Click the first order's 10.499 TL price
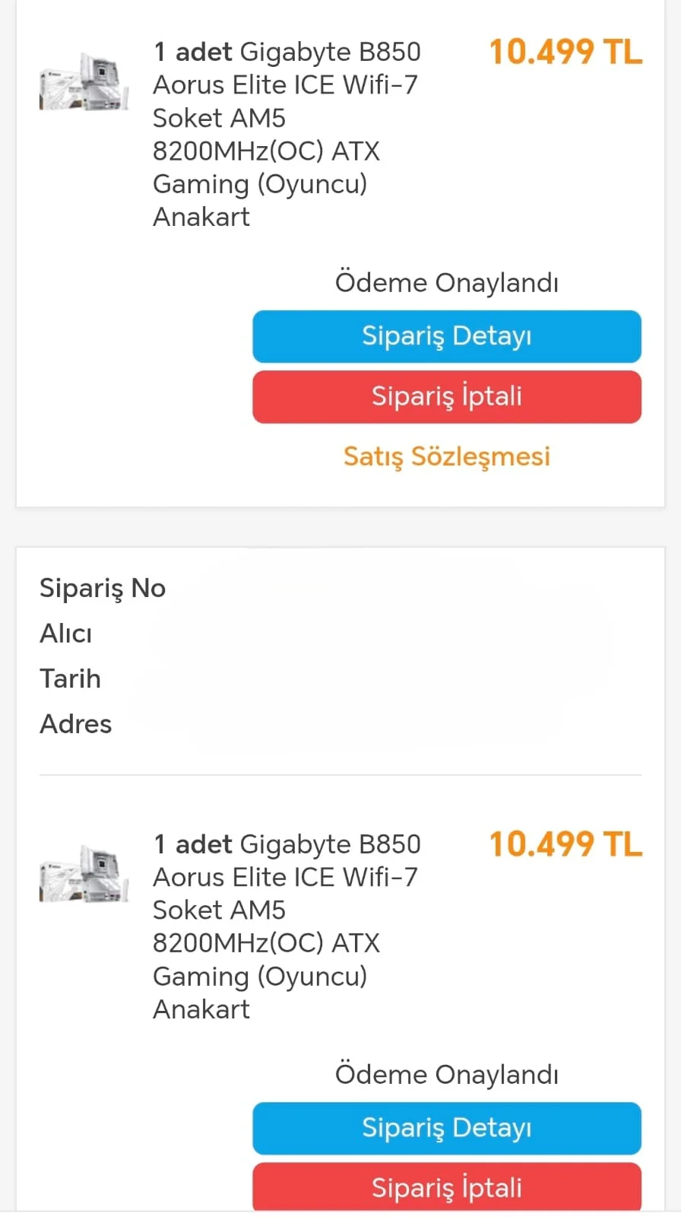Screen dimensions: 681x1217 [x=565, y=52]
